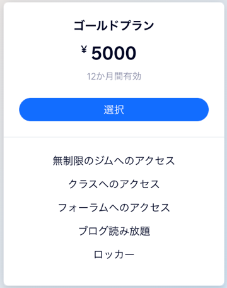The width and height of the screenshot is (227, 288).
Task: Click the 無制限のジムへのアクセス feature line
Action: 113,160
